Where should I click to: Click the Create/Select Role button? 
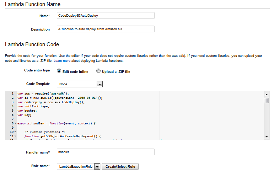[x=120, y=167]
